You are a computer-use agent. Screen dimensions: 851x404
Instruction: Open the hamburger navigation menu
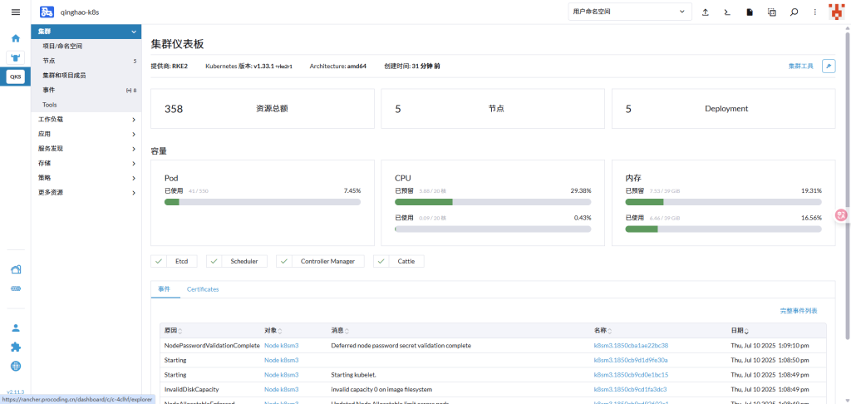pos(15,12)
